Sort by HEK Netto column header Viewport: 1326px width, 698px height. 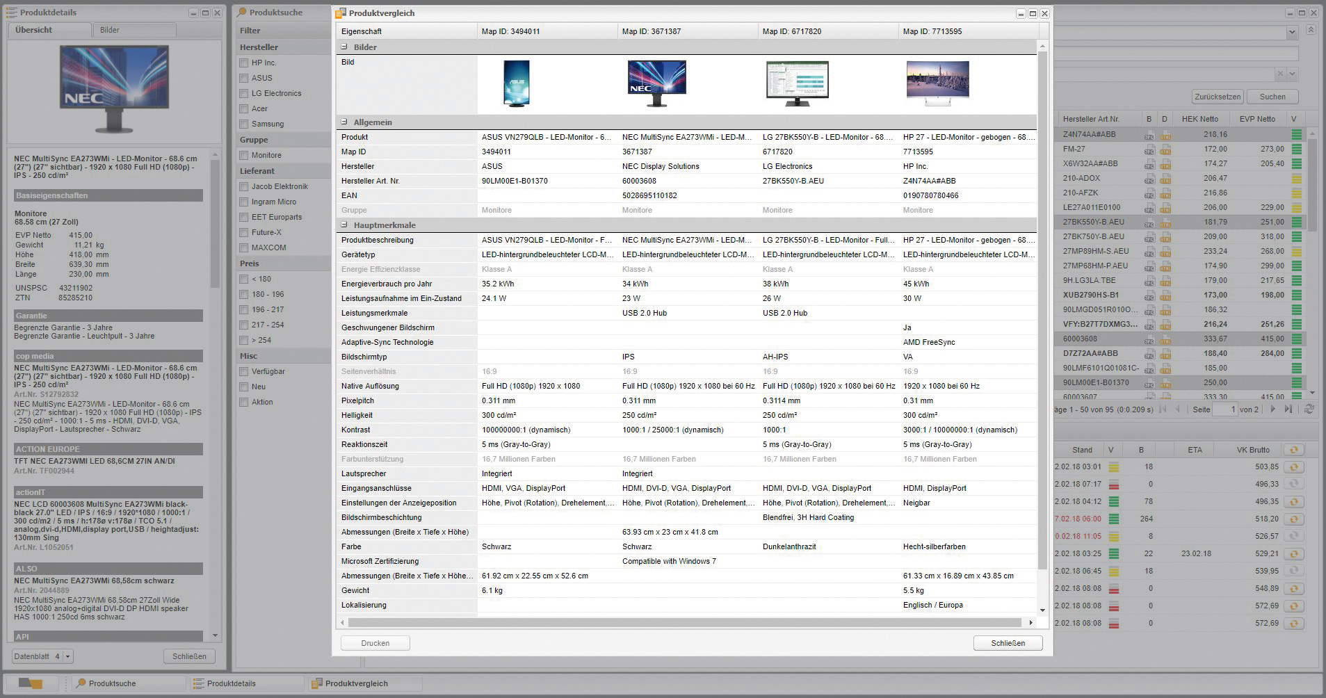1200,119
